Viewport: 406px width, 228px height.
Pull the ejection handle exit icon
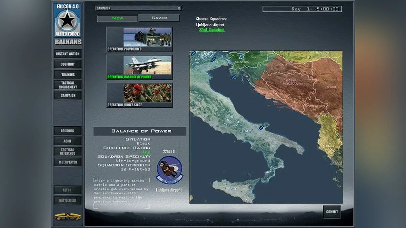[68, 217]
